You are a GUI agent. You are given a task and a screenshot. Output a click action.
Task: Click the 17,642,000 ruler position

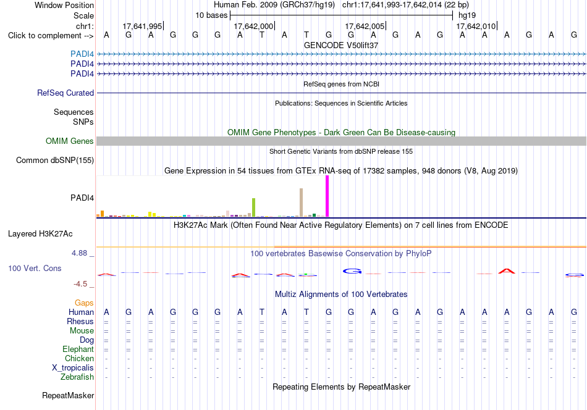(x=253, y=26)
